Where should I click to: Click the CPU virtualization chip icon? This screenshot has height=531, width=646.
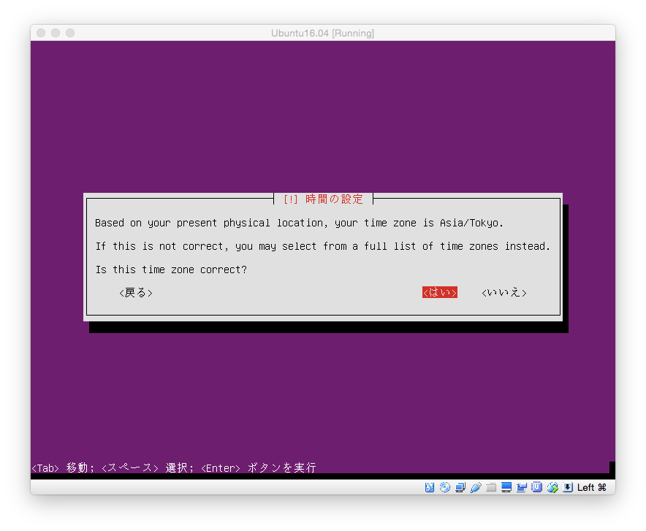pyautogui.click(x=537, y=487)
